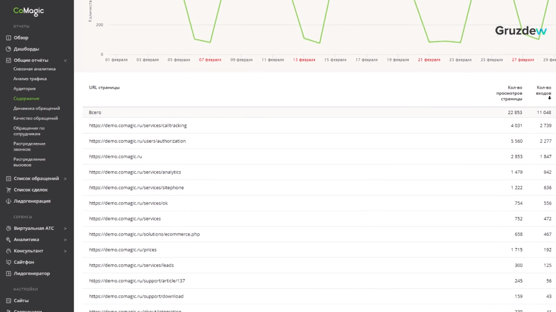Click the 07 февраля chart axis label

[210, 60]
